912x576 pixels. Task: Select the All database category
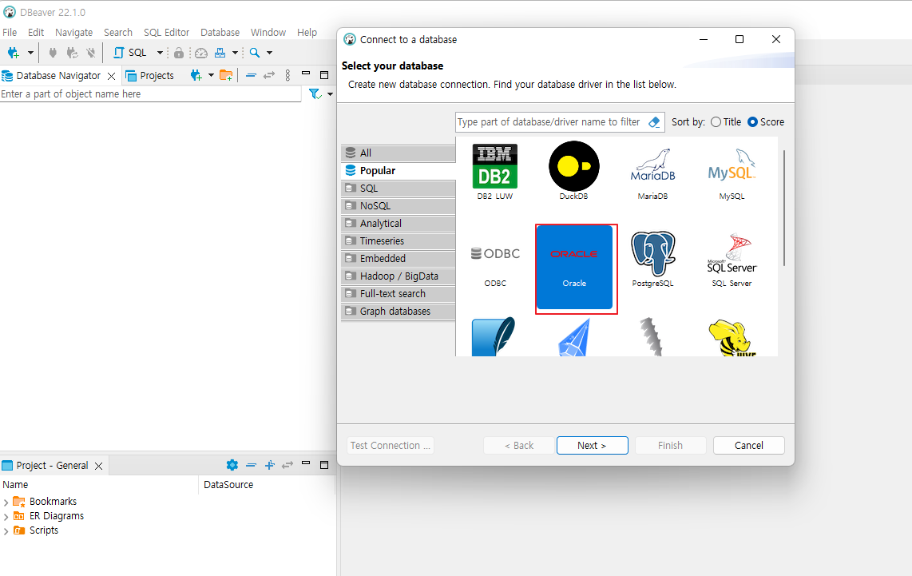point(398,153)
